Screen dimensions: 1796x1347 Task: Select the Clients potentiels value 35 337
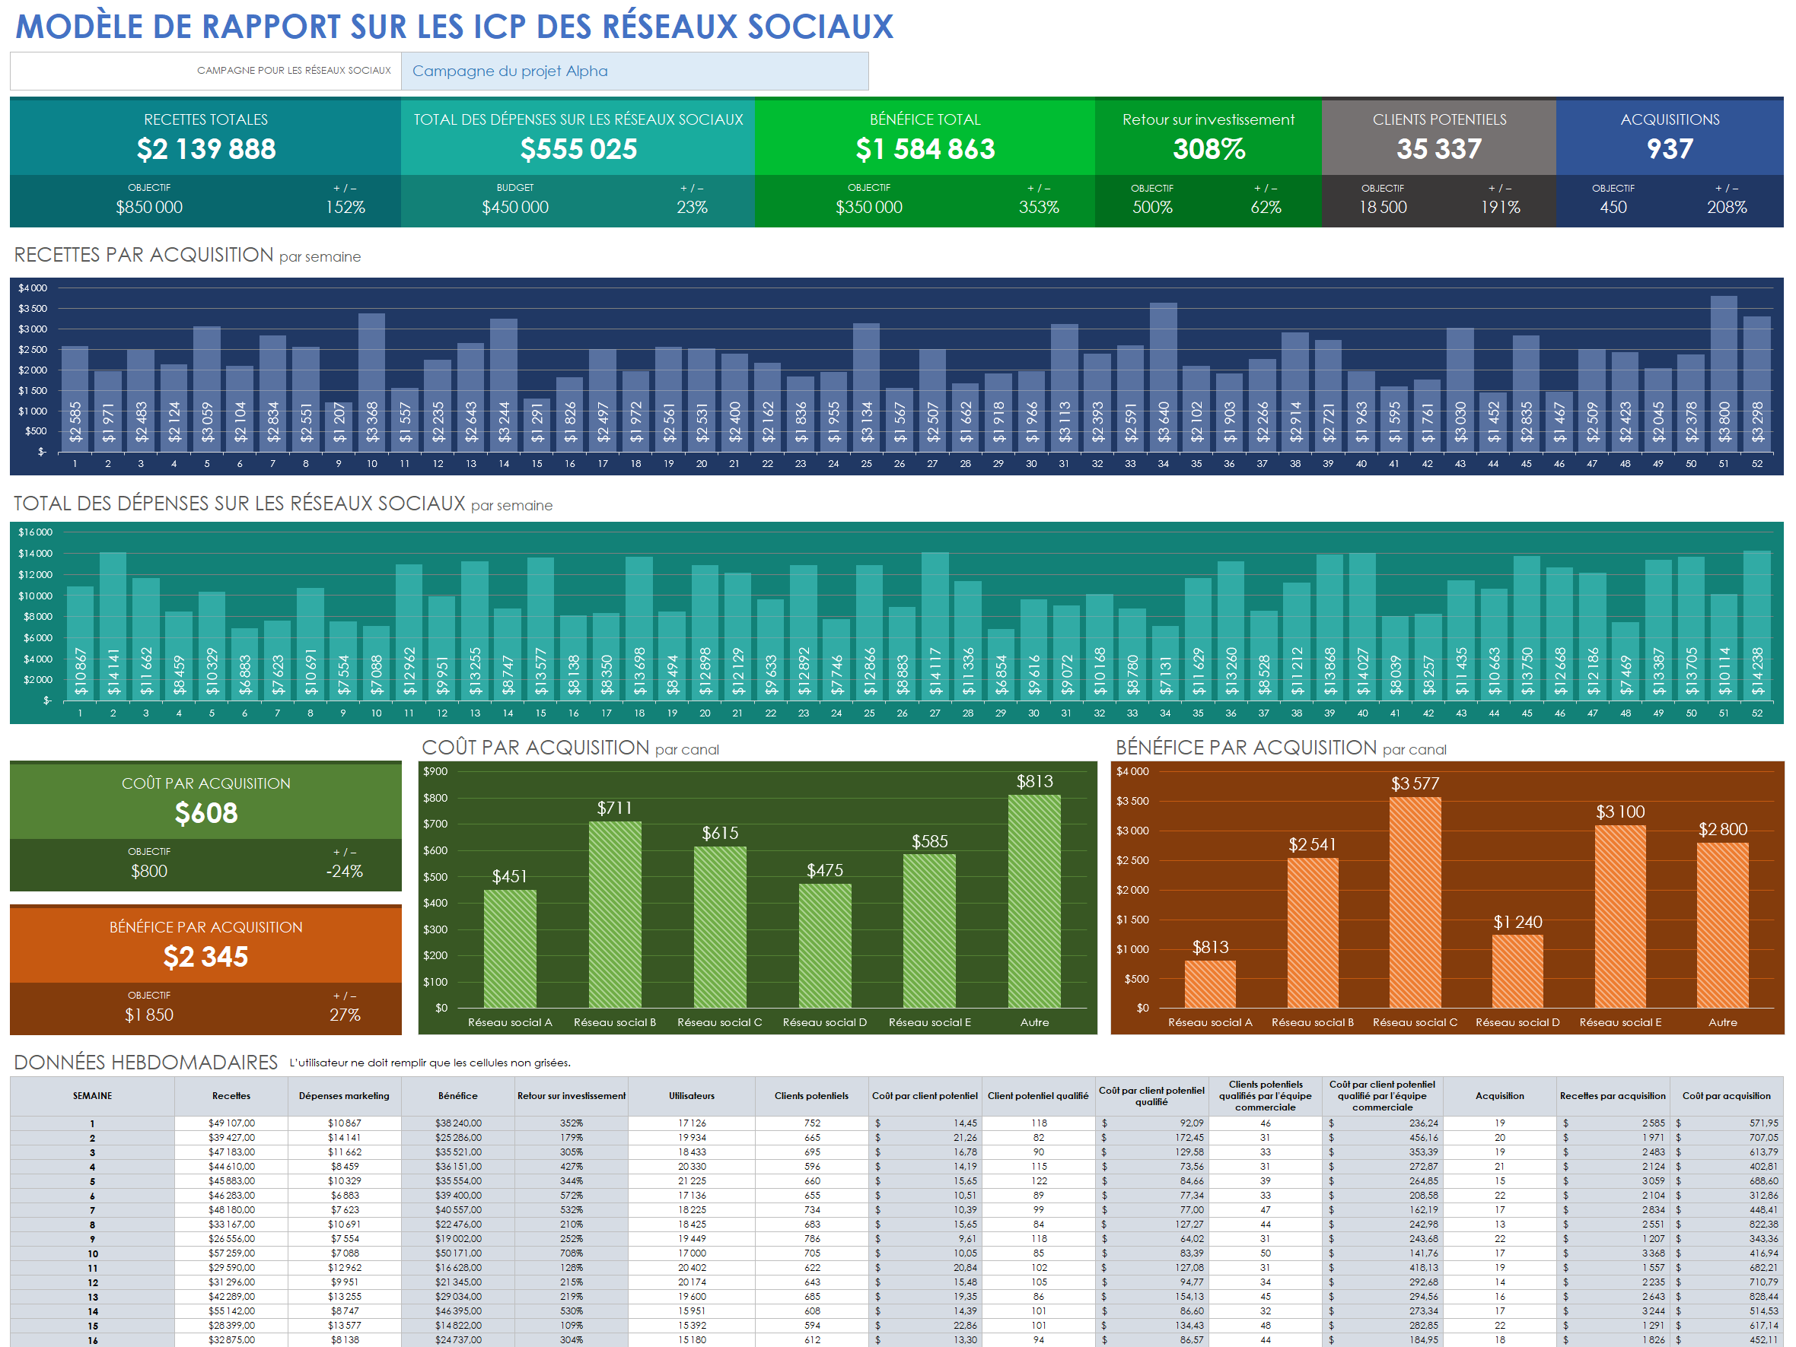(x=1439, y=149)
